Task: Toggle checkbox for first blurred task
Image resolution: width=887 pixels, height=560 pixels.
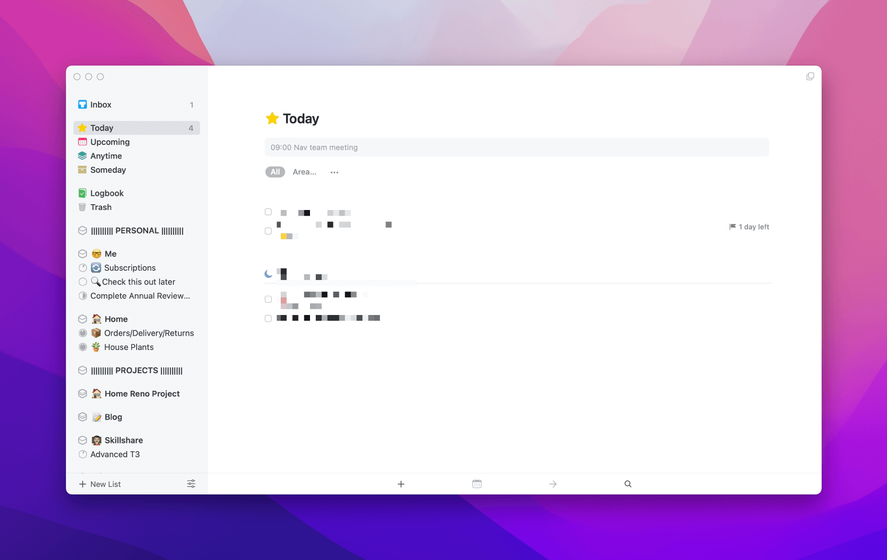Action: tap(268, 212)
